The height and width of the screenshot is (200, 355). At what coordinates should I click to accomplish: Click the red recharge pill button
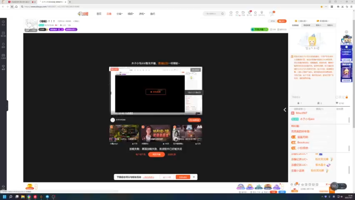point(274,192)
